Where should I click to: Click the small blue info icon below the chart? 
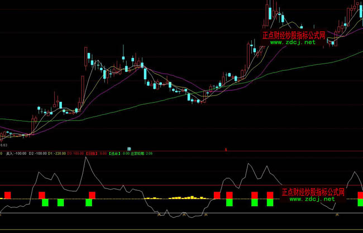tap(129, 148)
